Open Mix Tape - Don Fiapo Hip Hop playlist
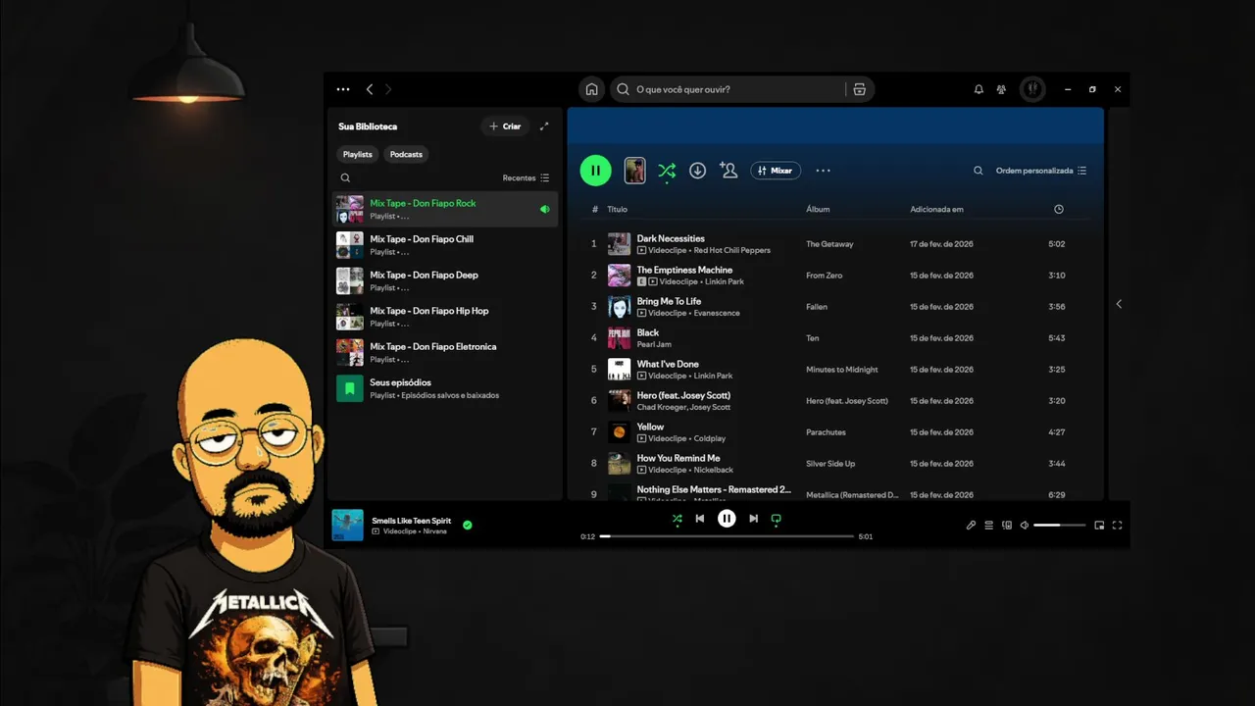 (x=446, y=317)
